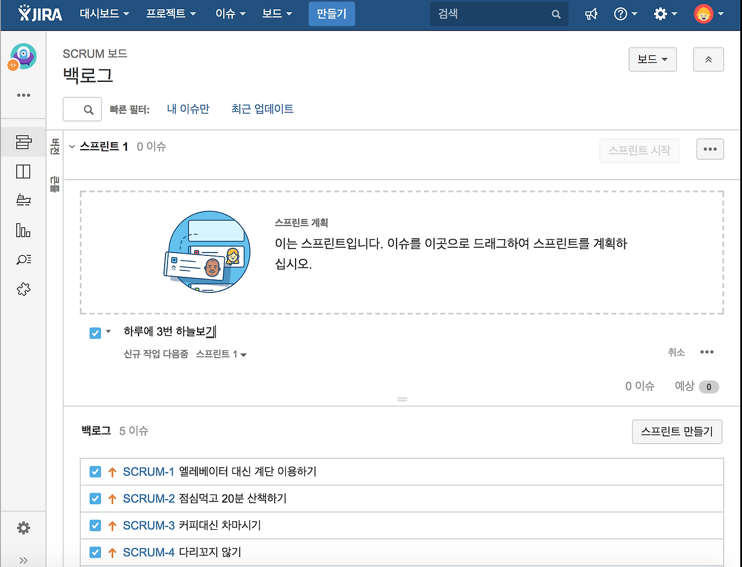Open the 보드 dropdown button
This screenshot has height=567, width=742.
[652, 59]
